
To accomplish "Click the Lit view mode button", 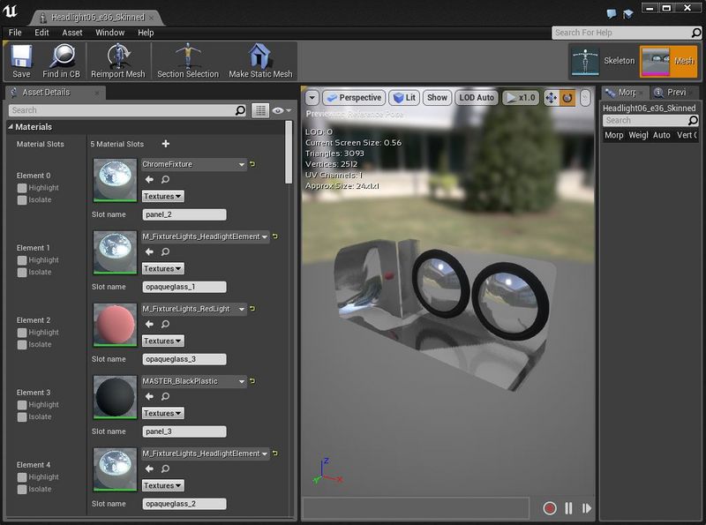I will coord(404,98).
